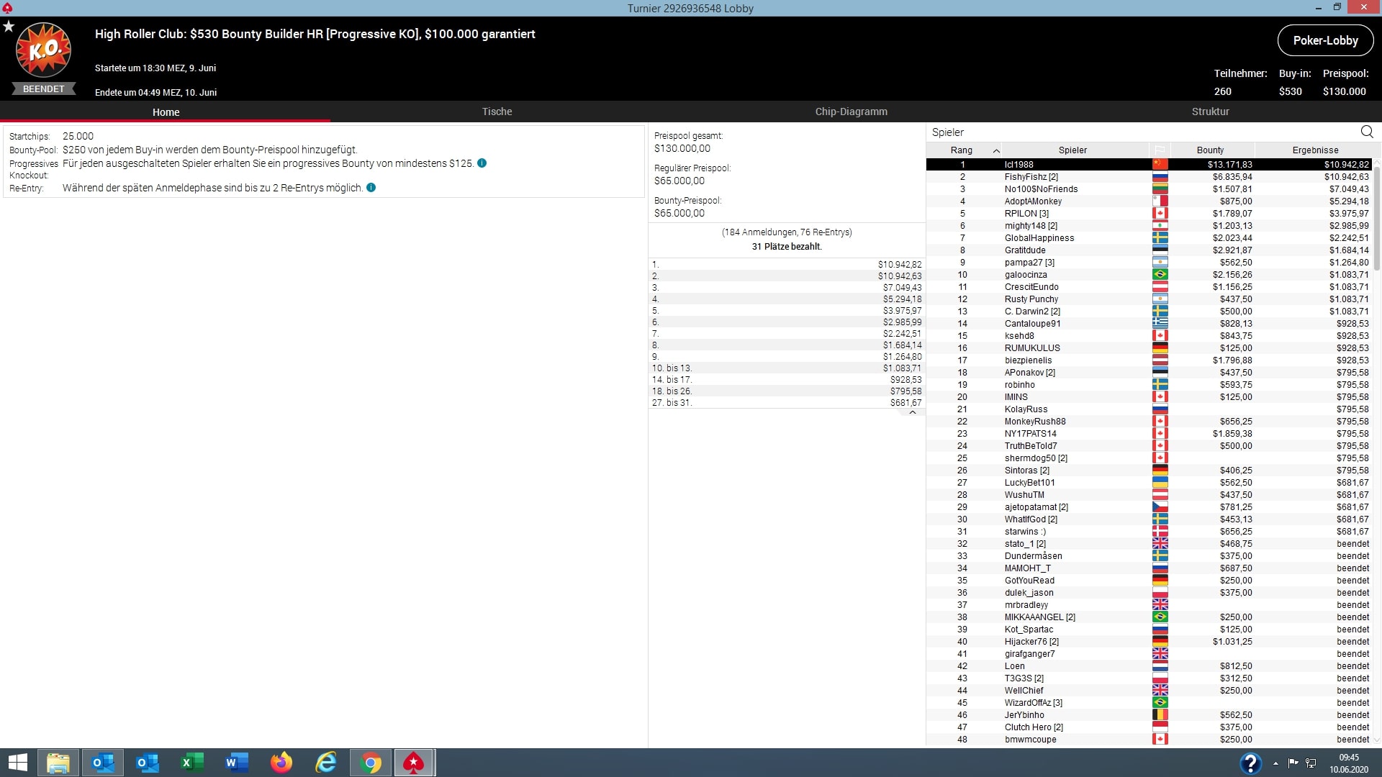
Task: Open the Chip-Diagramm tab
Action: coord(851,112)
